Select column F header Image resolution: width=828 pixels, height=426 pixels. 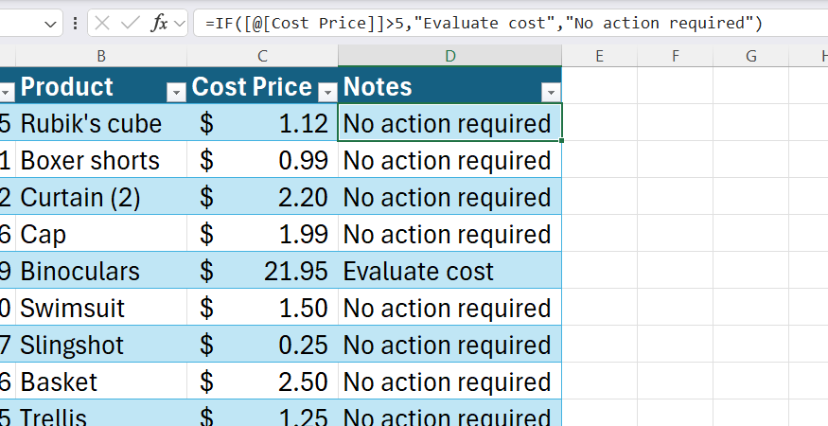[676, 56]
